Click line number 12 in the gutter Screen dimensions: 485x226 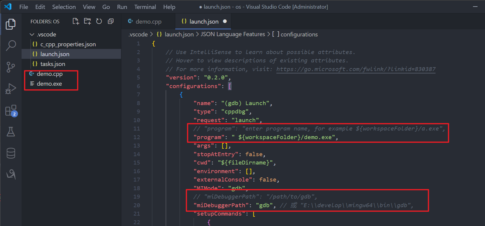[137, 137]
